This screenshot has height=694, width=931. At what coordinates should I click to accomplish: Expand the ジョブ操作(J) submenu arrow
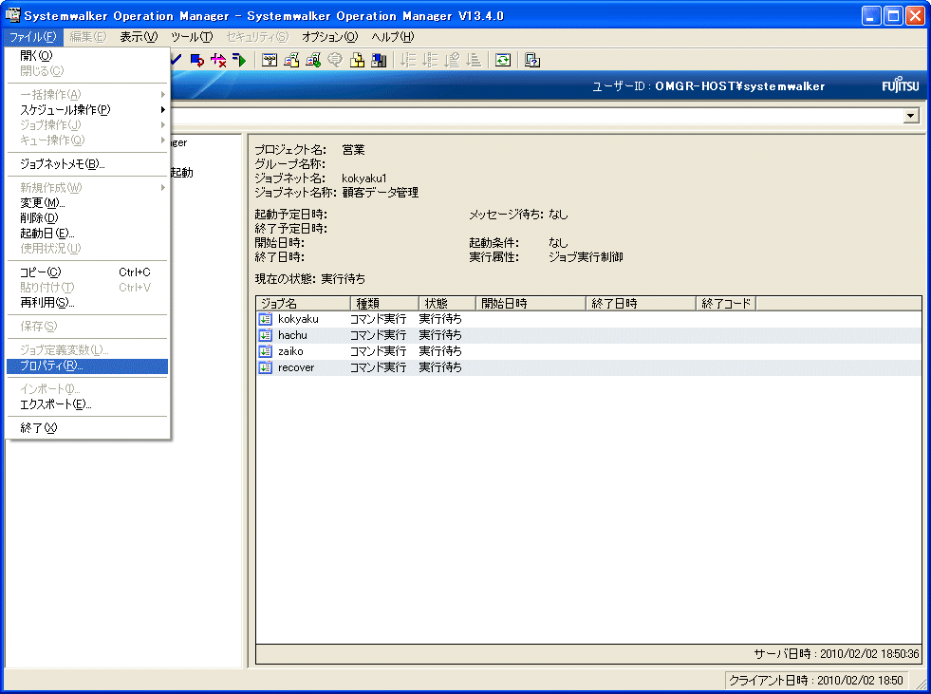(162, 124)
